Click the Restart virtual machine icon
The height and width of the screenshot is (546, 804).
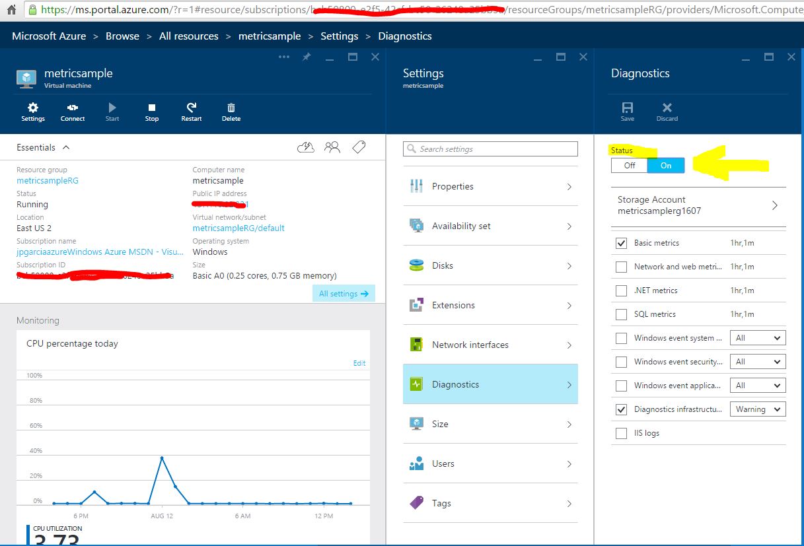click(x=192, y=108)
